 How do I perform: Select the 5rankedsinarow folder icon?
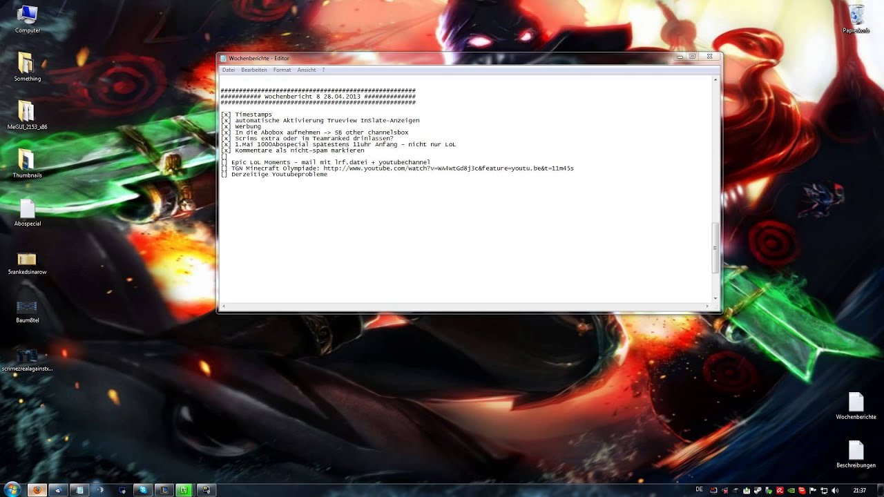[x=27, y=262]
